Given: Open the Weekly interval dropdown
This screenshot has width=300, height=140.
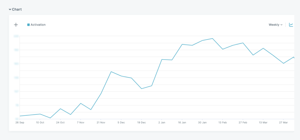Looking at the screenshot, I should coord(275,25).
